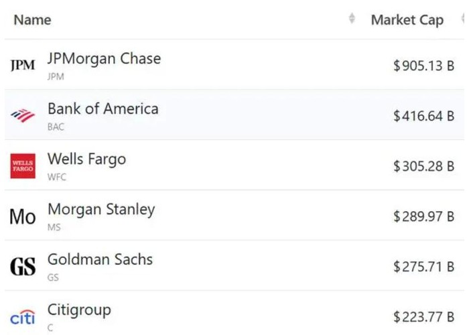This screenshot has height=335, width=469.
Task: Open the JPMorgan Chase company link
Action: tap(104, 59)
